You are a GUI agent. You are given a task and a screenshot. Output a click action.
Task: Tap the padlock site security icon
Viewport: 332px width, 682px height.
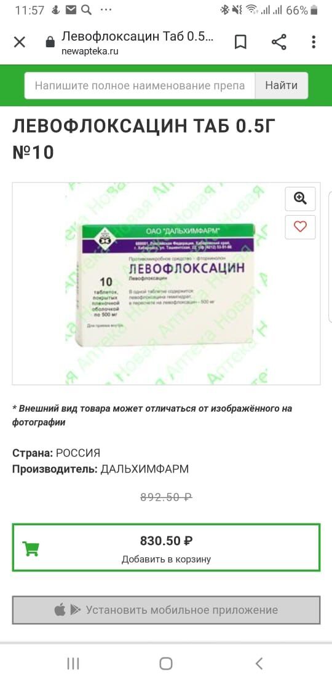tap(50, 42)
